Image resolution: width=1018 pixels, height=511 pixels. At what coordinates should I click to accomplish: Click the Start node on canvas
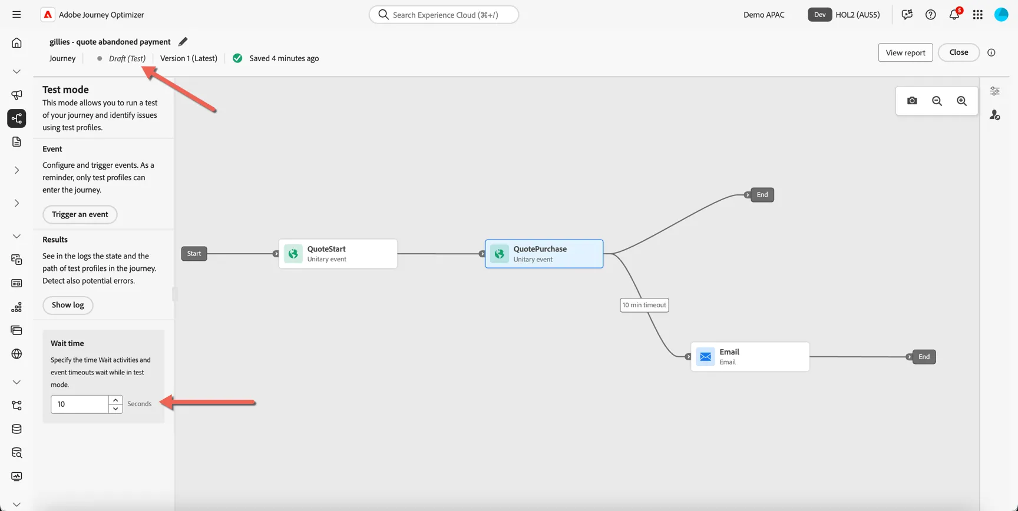[x=194, y=254]
